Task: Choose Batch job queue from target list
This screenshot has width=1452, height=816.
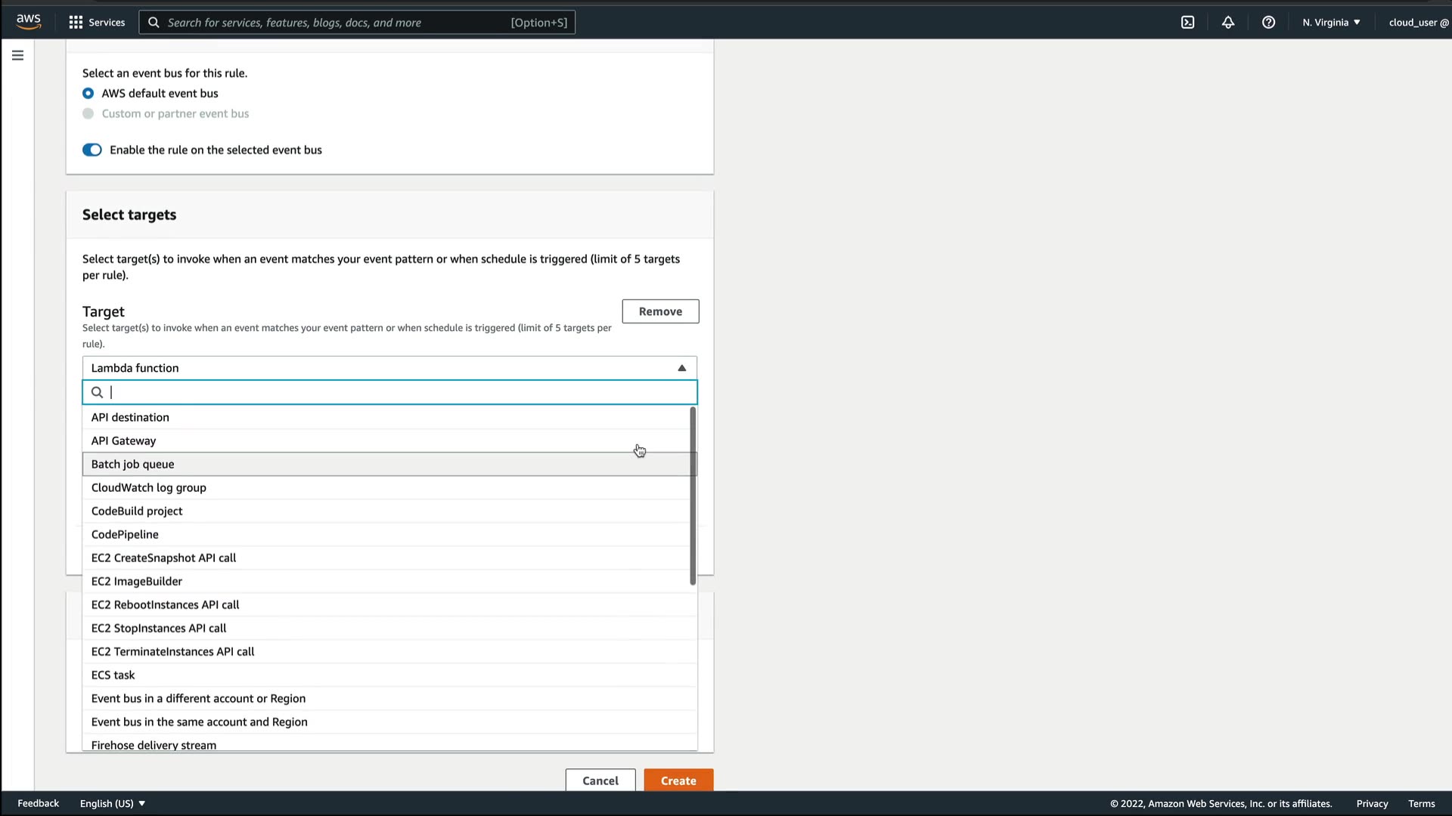Action: (133, 465)
